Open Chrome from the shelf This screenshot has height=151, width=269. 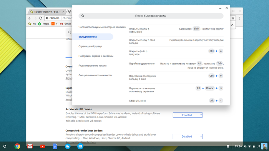(x=17, y=146)
